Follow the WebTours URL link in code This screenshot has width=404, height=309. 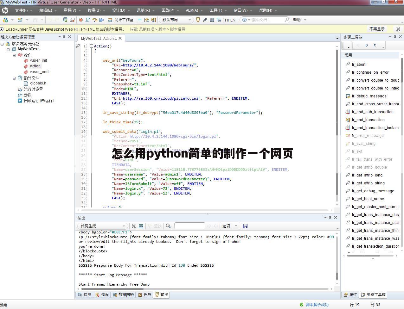pyautogui.click(x=158, y=65)
